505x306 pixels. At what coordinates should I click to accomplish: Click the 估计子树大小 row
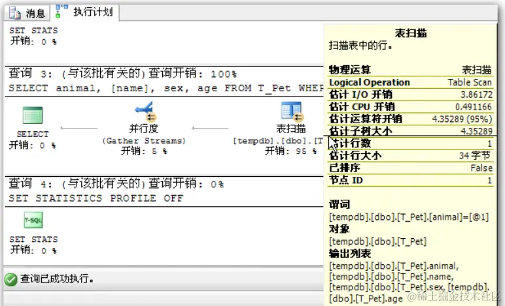tap(410, 131)
